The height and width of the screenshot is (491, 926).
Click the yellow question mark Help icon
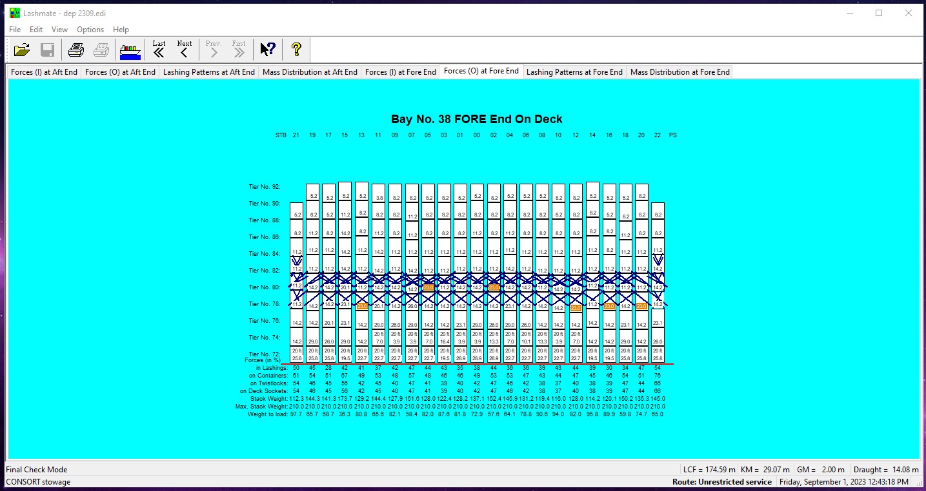(296, 50)
